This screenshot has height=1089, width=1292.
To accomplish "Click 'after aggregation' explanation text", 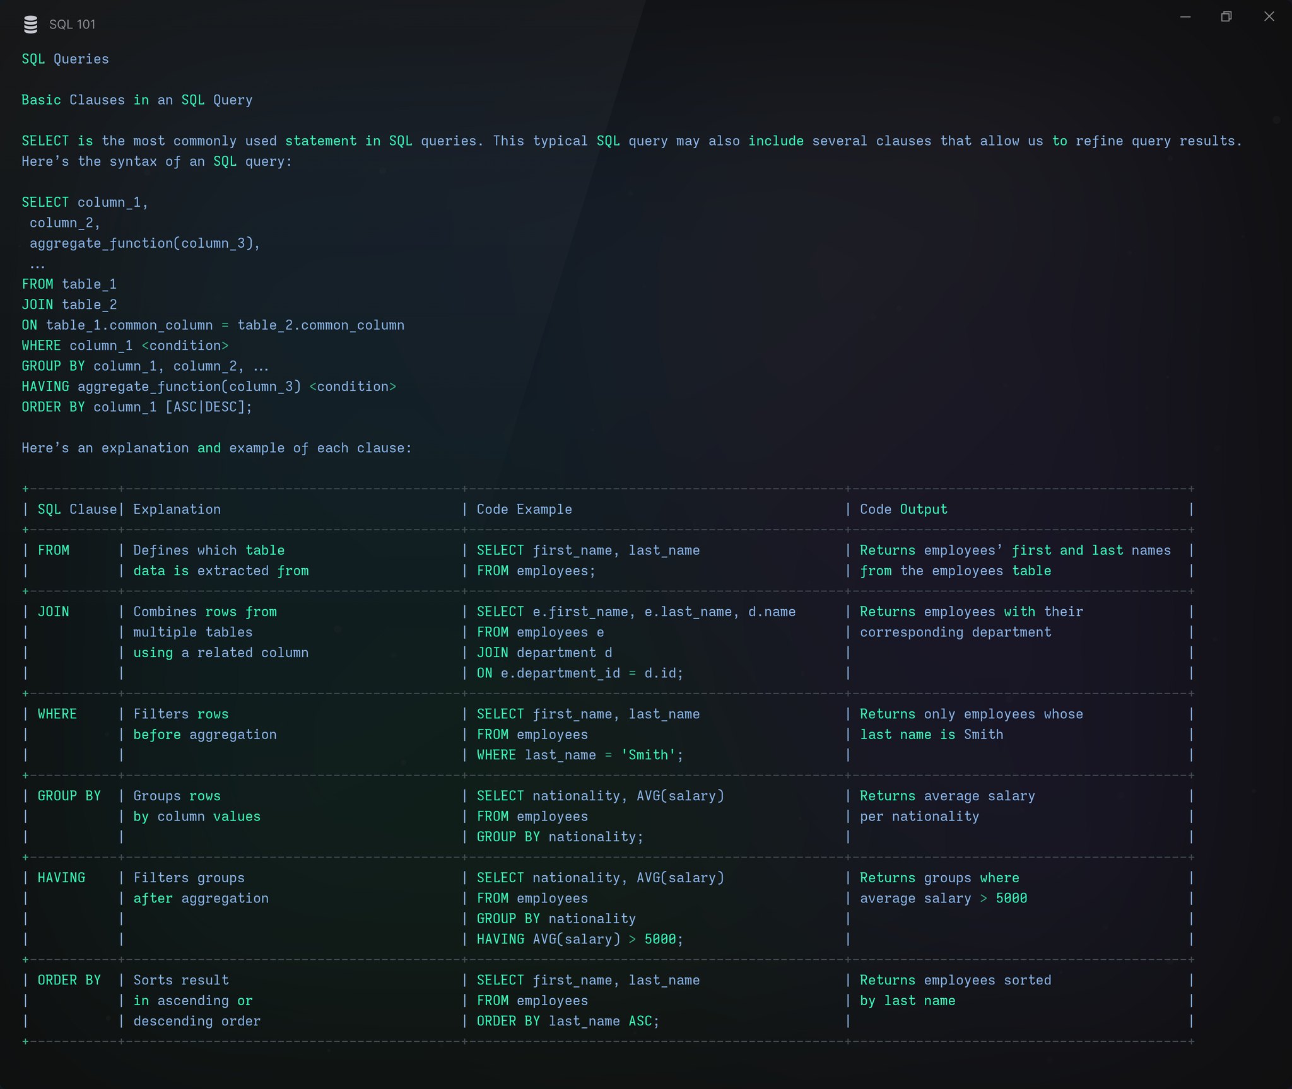I will tap(201, 899).
